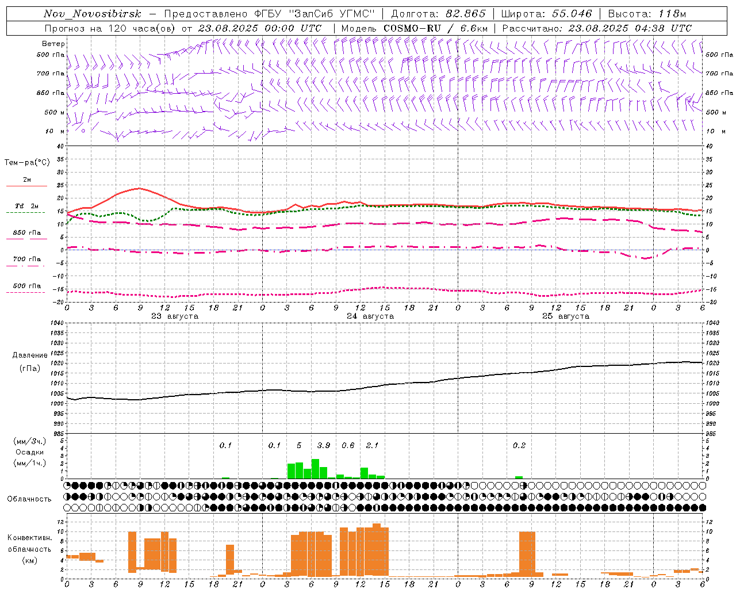Click the Конвективн. label
736x589 pixels.
click(x=30, y=538)
